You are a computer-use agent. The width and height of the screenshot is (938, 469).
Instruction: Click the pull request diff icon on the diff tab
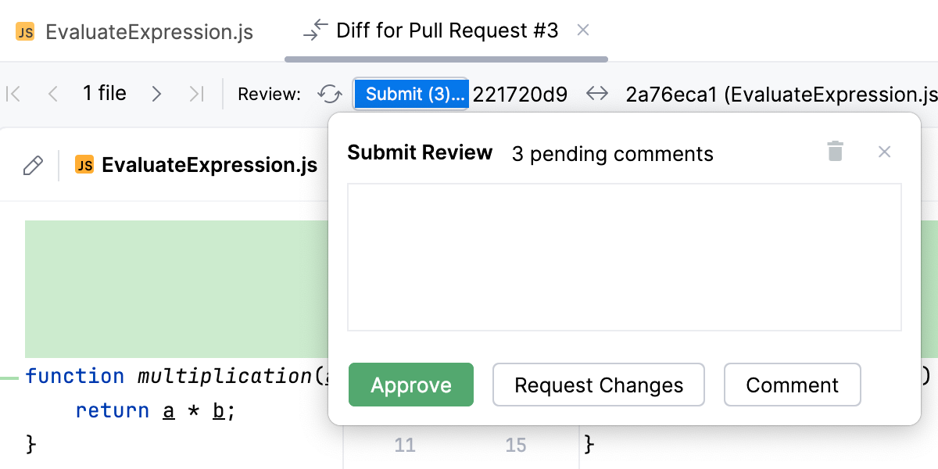coord(312,31)
